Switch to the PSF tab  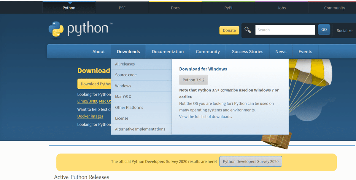point(122,8)
